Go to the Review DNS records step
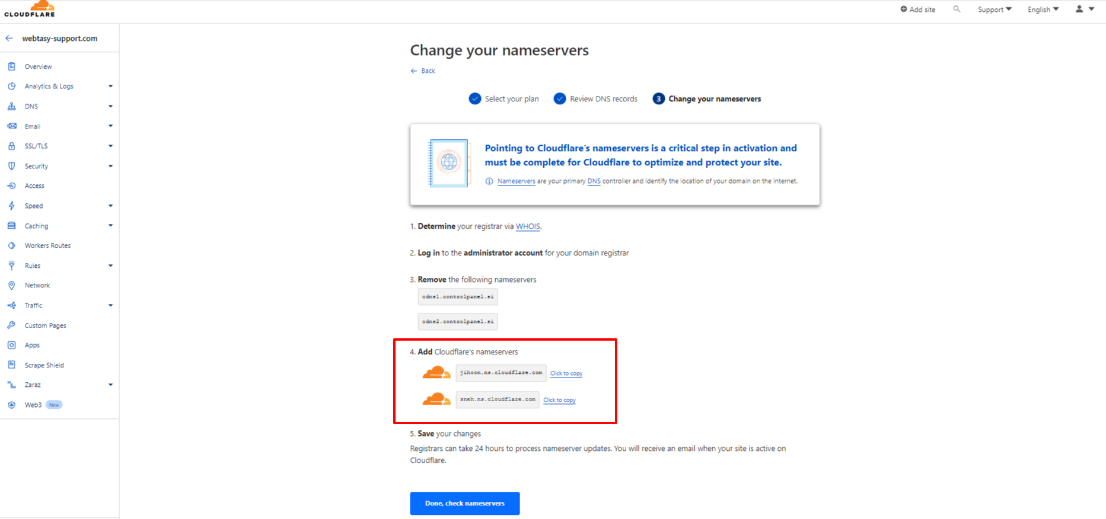 [595, 99]
